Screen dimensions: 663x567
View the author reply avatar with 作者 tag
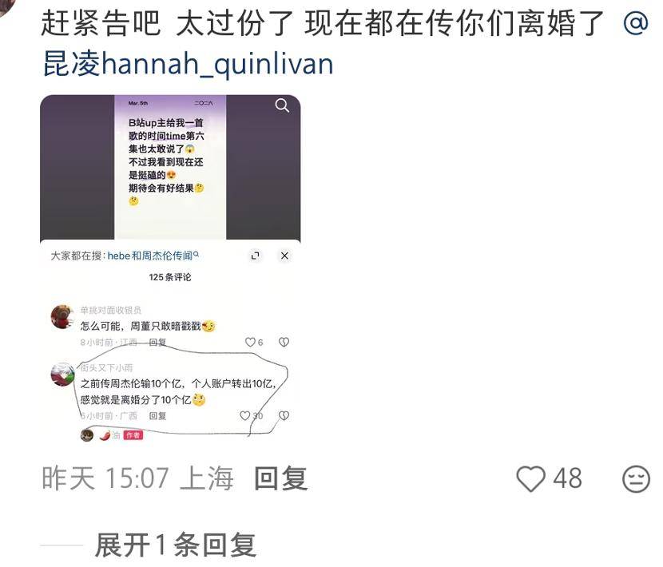tap(87, 434)
